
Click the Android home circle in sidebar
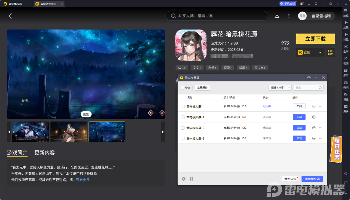click(x=346, y=183)
